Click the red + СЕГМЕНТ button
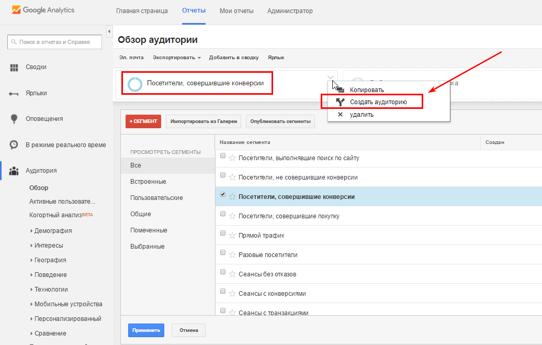This screenshot has width=542, height=345. point(143,121)
